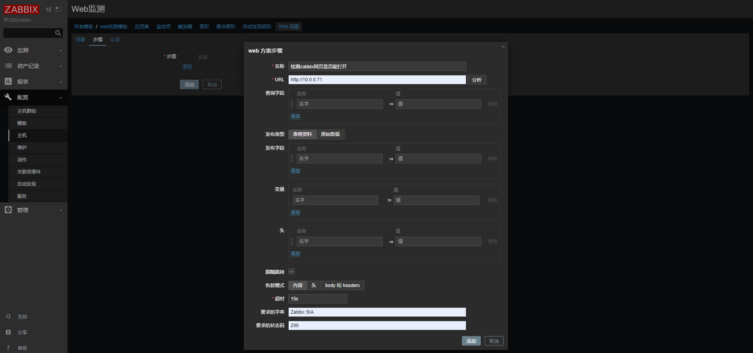Click the 查询字段 名字 input
The image size is (753, 353).
coord(339,104)
